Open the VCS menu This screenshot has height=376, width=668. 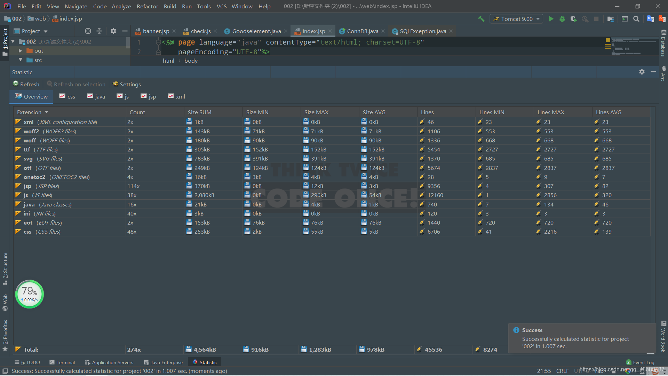tap(221, 6)
